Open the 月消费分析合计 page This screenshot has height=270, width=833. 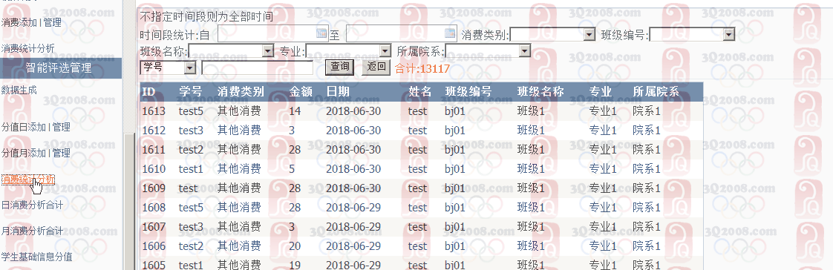point(32,231)
